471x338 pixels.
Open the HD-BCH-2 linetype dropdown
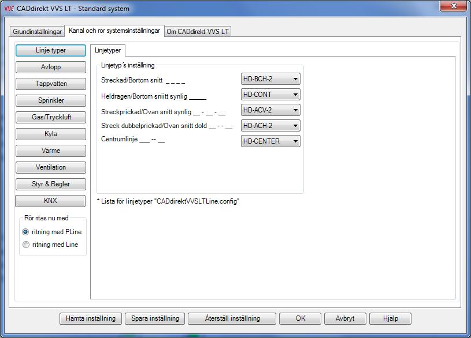(270, 79)
